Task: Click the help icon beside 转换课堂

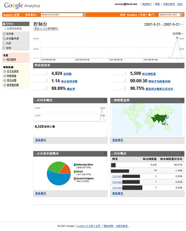Action: pos(4,76)
